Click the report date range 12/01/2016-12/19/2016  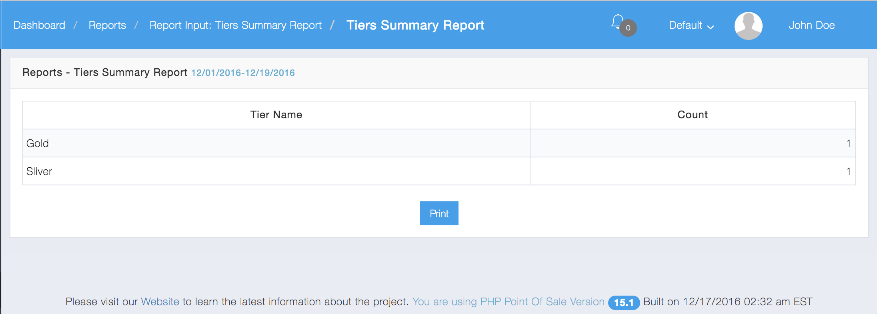pos(243,73)
